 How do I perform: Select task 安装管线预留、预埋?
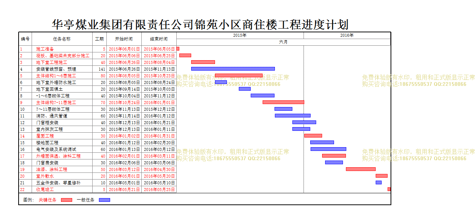tap(56, 69)
